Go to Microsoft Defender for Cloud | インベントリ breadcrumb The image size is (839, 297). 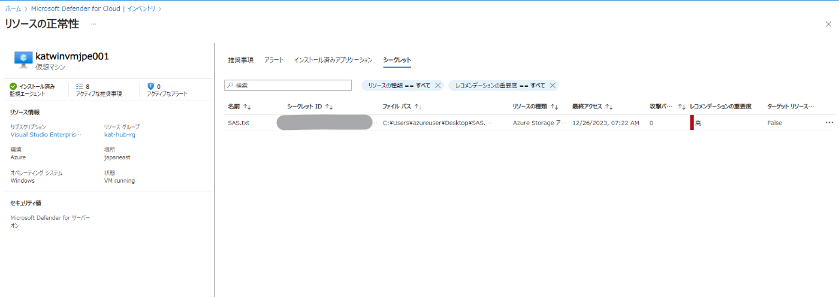(x=93, y=9)
